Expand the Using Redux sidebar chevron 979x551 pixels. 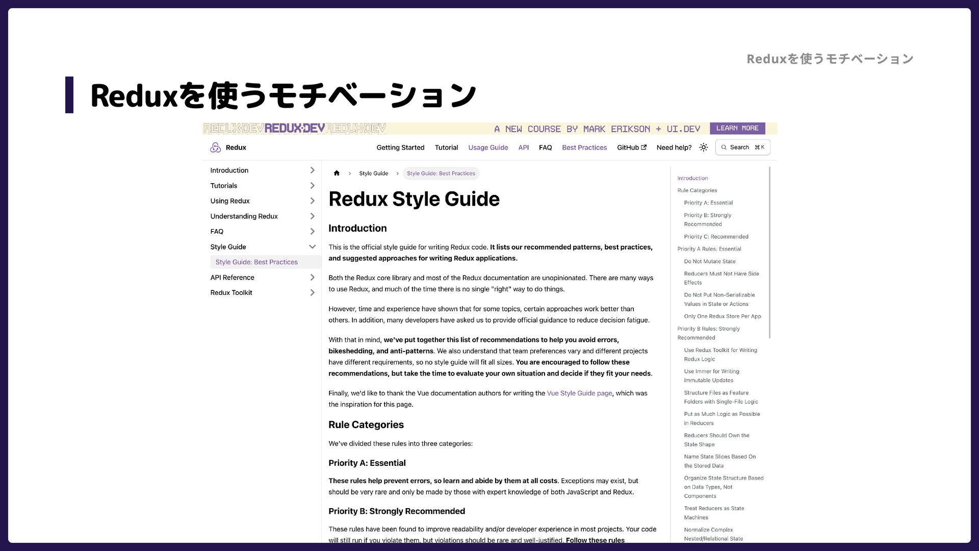312,201
